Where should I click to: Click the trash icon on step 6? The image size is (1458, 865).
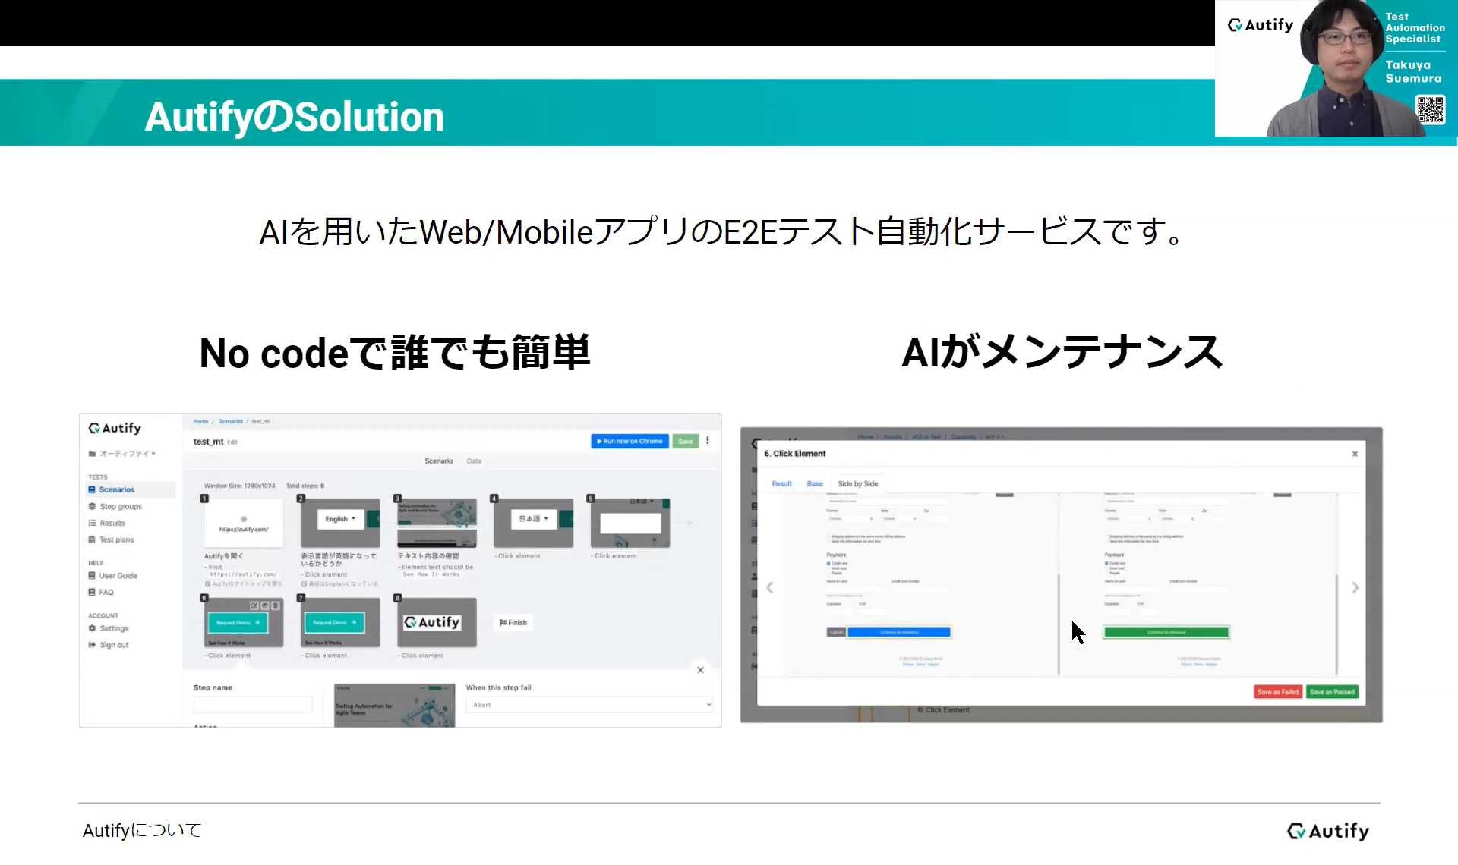276,605
